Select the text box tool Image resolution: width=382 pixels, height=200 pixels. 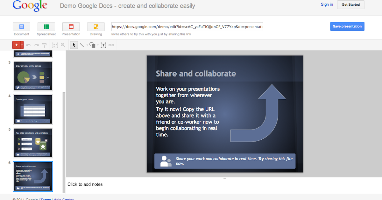103,45
